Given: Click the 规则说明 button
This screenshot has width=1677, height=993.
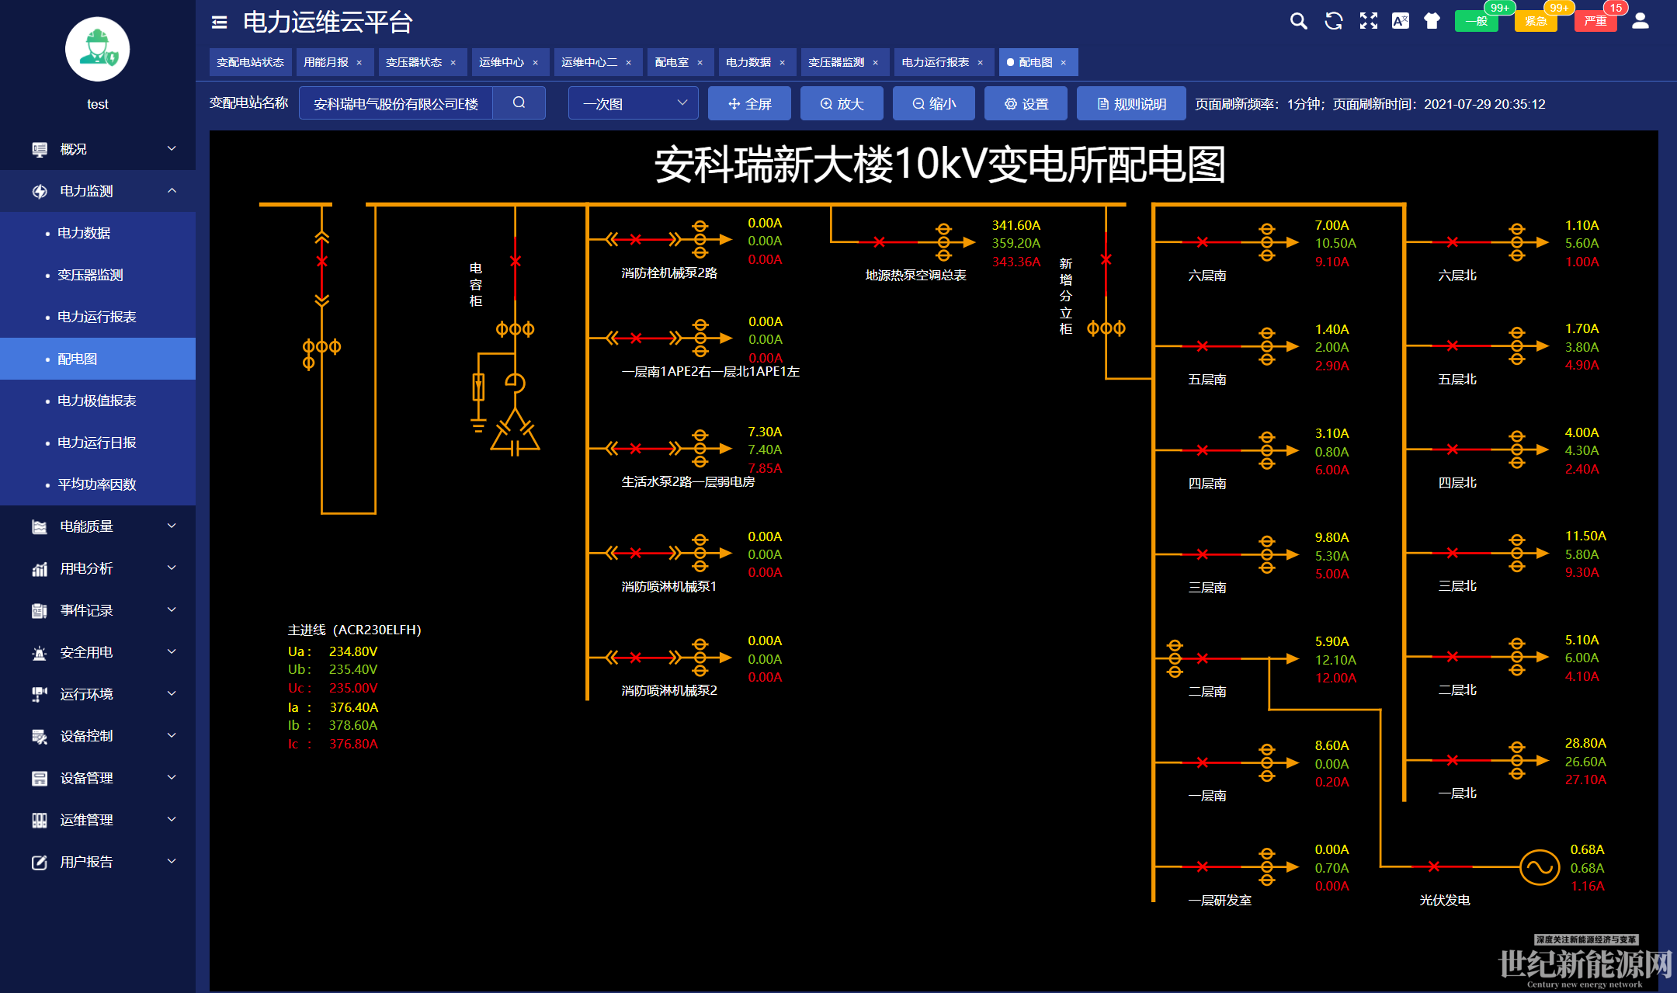Looking at the screenshot, I should pyautogui.click(x=1131, y=103).
